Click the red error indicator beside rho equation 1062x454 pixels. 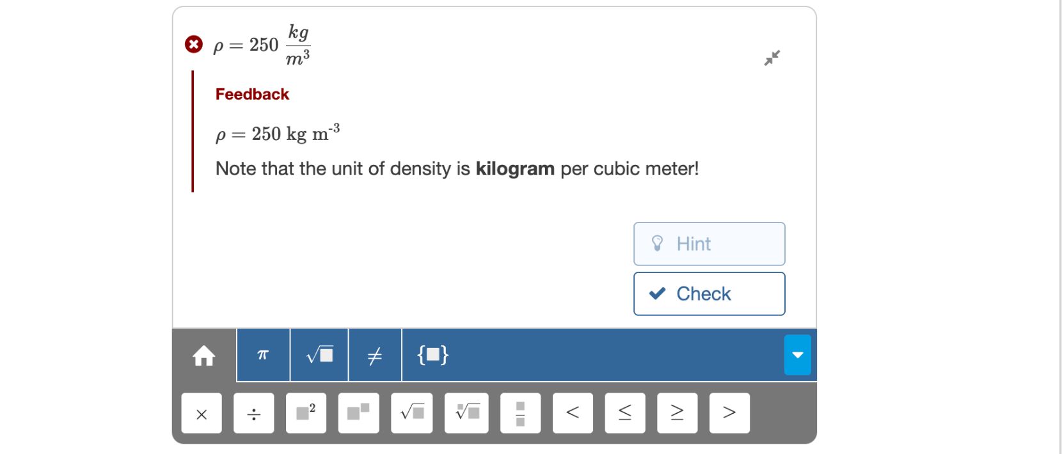pos(193,43)
